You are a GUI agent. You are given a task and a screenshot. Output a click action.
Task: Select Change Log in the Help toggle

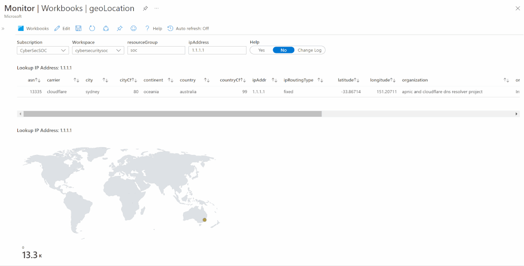[x=309, y=50]
